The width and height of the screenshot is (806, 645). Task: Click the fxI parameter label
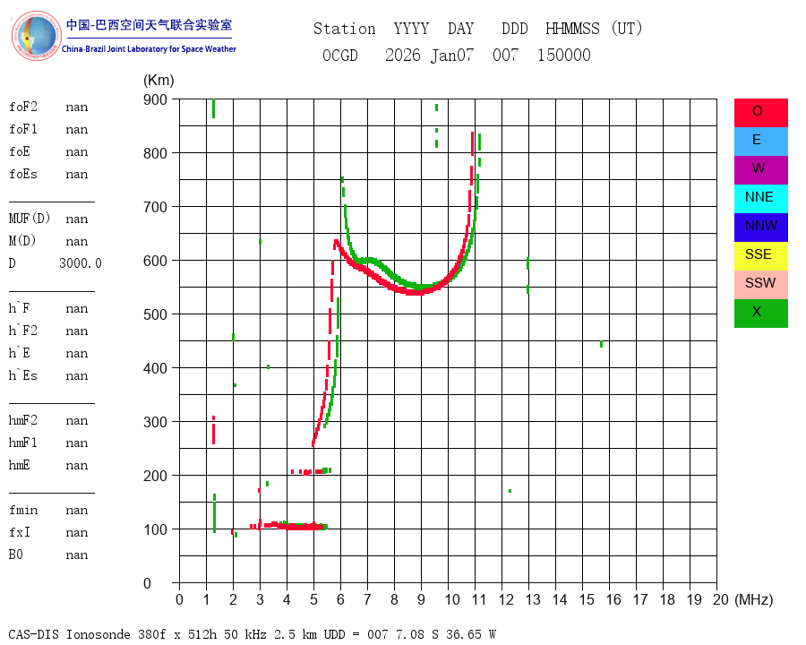click(20, 532)
